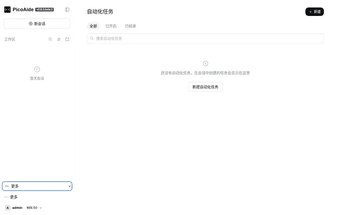Click the 自动化任务 page heading

coord(100,11)
